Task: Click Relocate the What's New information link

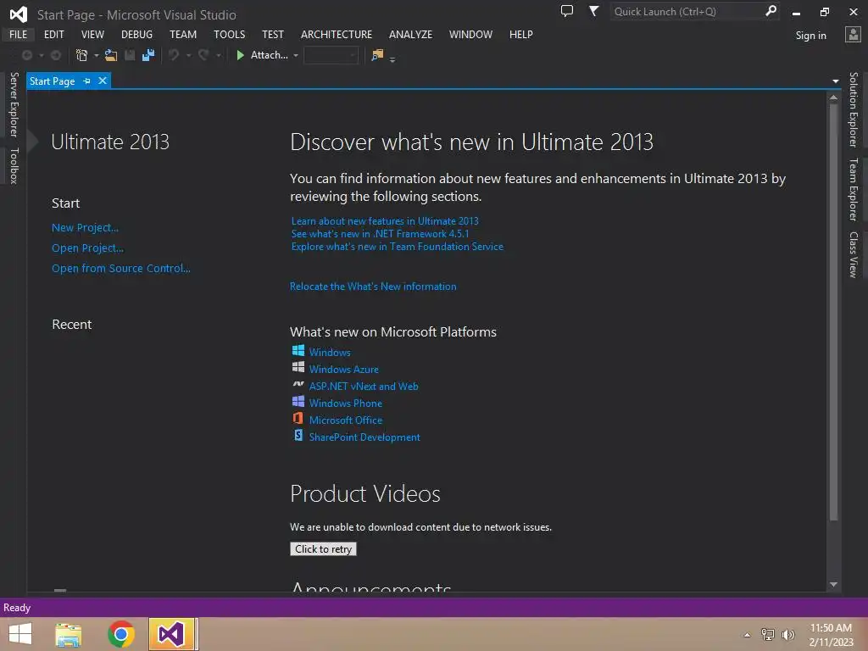Action: click(x=373, y=287)
